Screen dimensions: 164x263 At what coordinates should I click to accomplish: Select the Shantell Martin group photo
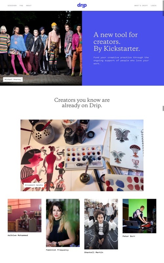pos(101,224)
